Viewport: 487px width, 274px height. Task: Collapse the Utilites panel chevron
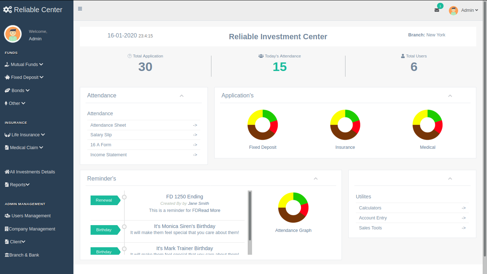coord(450,178)
